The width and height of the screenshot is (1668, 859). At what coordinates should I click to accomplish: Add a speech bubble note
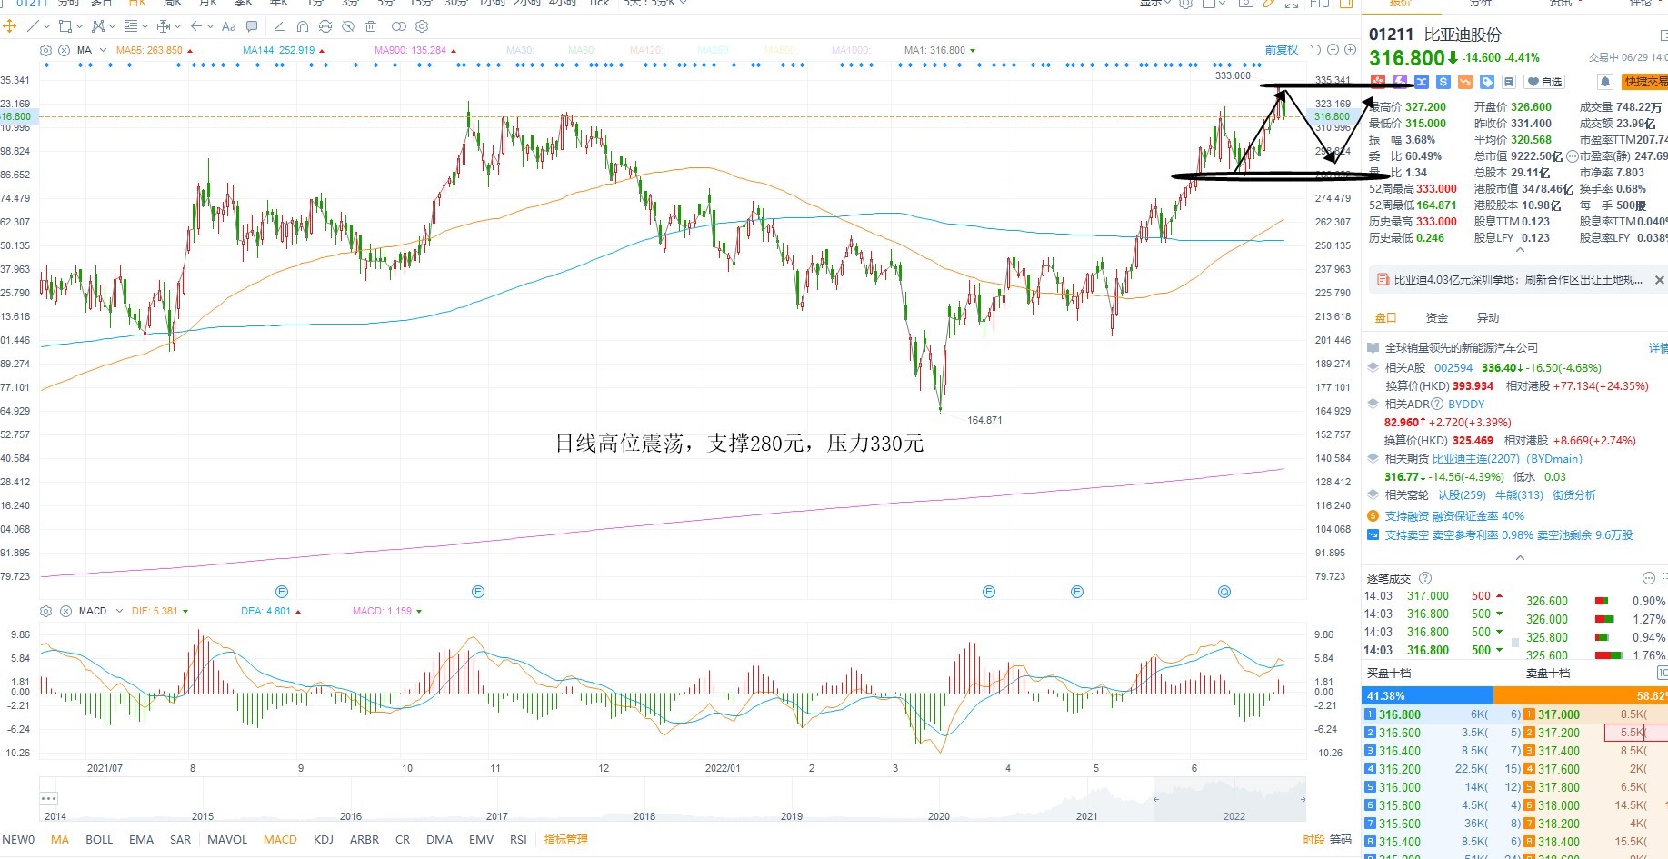click(253, 26)
